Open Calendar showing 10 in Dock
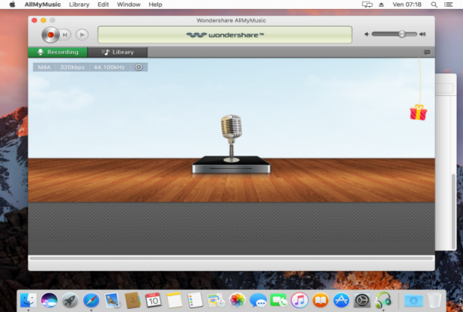Viewport: 463px width, 312px height. (154, 301)
